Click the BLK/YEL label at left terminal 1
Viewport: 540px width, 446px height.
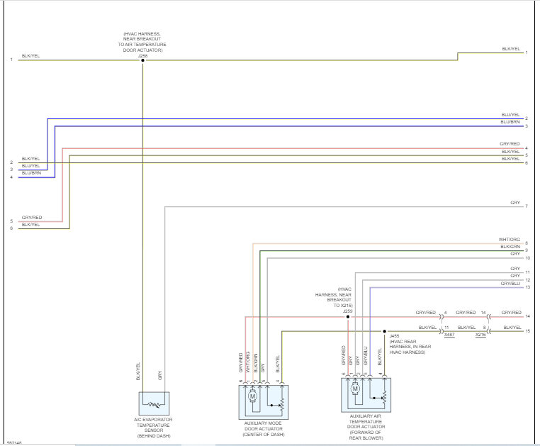pos(30,55)
